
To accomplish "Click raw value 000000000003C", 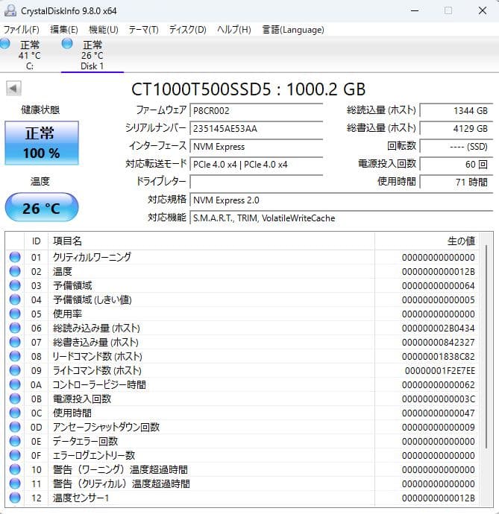I will coord(439,399).
